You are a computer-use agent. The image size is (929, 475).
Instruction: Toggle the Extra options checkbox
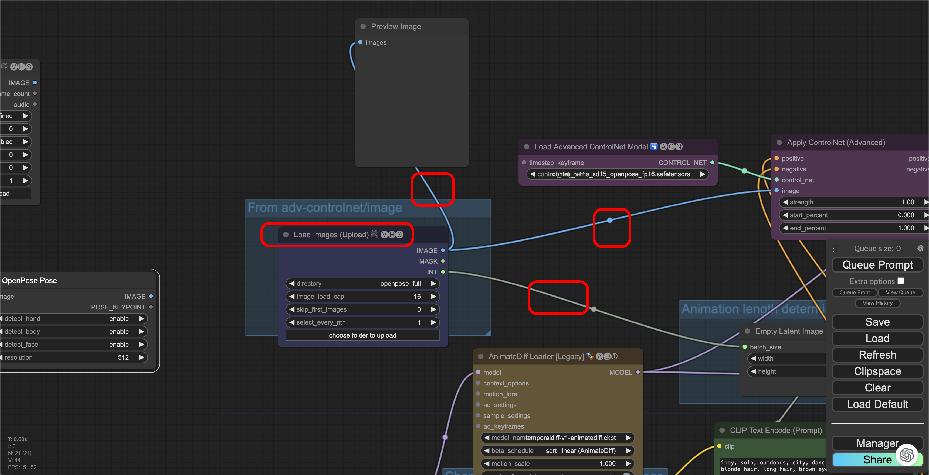[x=900, y=281]
